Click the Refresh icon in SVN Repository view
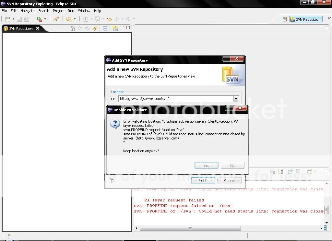The width and height of the screenshot is (332, 241). tap(95, 29)
